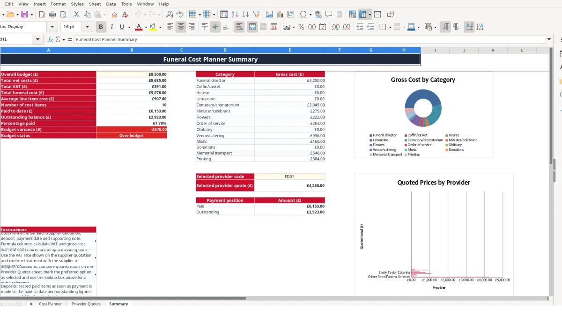Click the Insert Hyperlink icon
Viewport: 562px width, 316px height.
coord(318,15)
